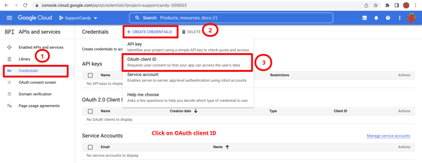Open the Library page in sidebar
The width and height of the screenshot is (422, 163).
click(24, 59)
